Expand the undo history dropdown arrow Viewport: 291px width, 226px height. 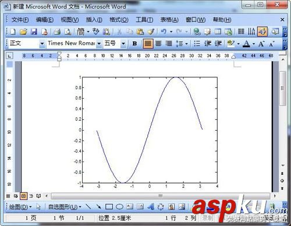(171, 31)
